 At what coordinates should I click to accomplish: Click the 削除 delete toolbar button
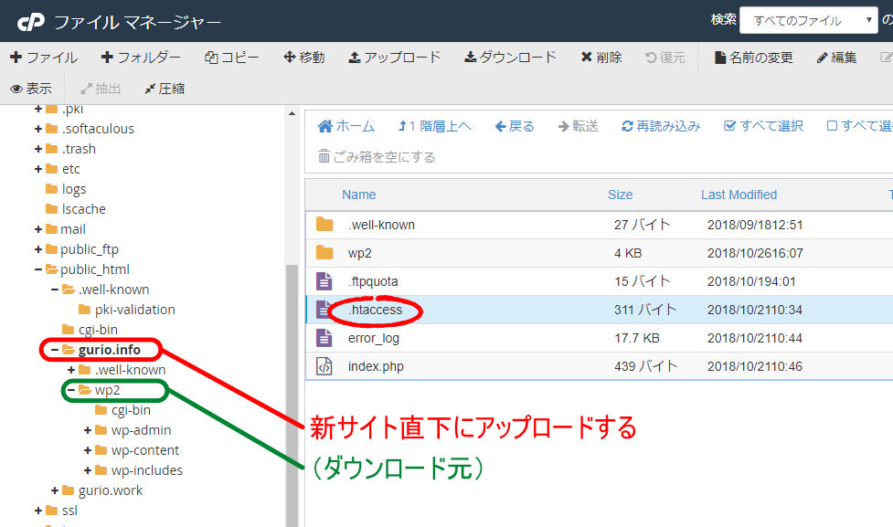[601, 58]
